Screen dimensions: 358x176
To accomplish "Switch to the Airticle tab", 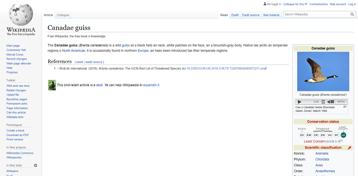I will 48,15.
